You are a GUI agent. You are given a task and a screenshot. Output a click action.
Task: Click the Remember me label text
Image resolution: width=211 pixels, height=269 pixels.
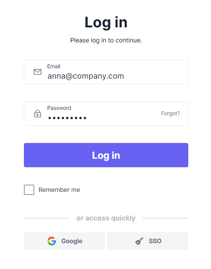[59, 190]
